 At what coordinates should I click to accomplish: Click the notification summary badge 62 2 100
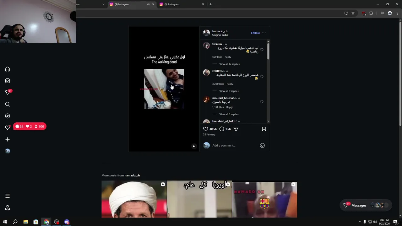pos(30,126)
